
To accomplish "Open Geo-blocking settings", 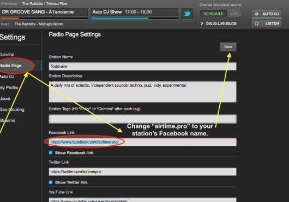I will pos(12,110).
